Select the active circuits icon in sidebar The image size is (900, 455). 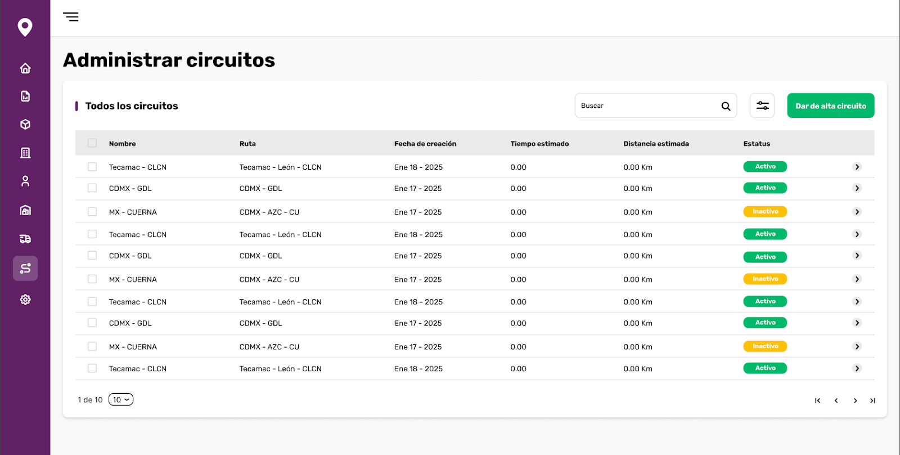click(x=25, y=269)
